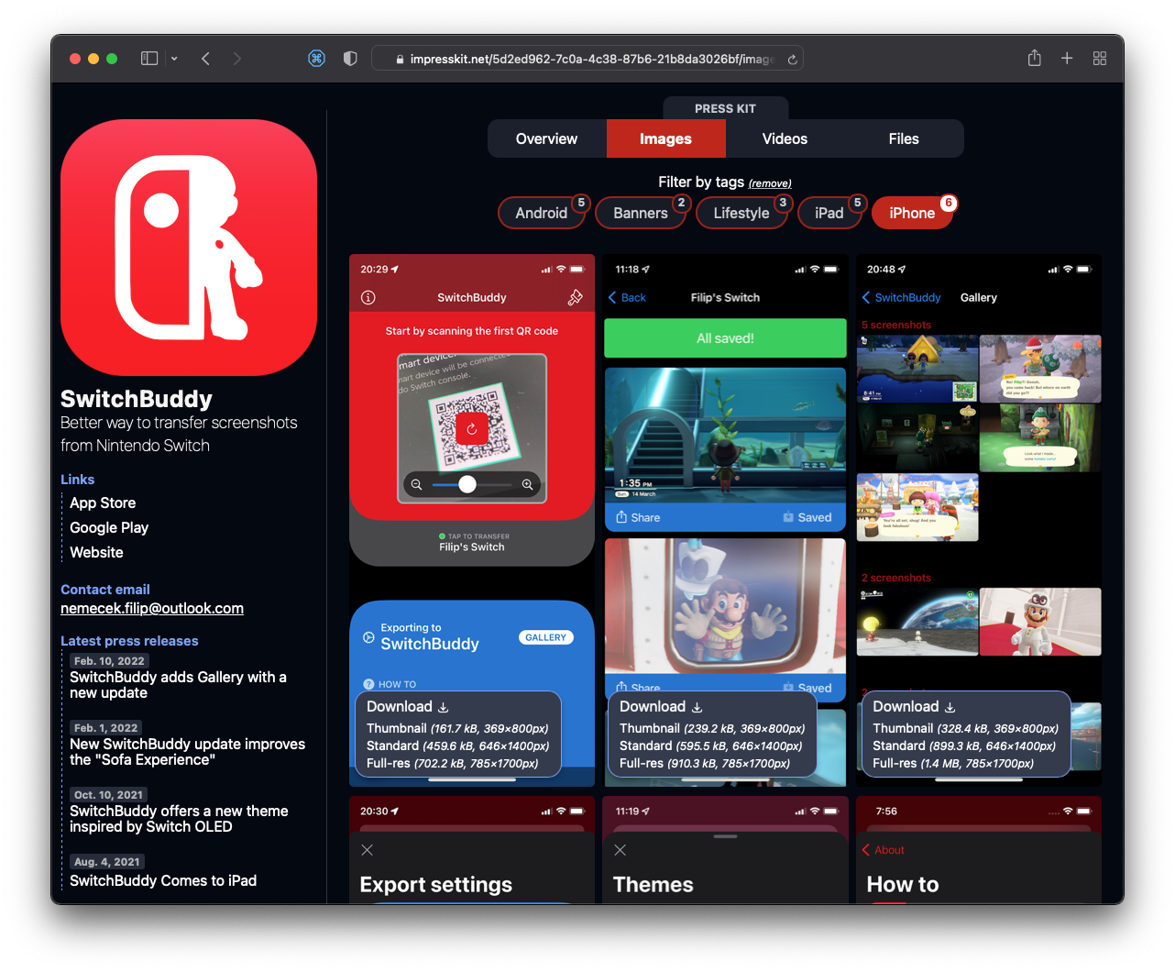Go back using the browser back arrow
1175x972 pixels.
(x=205, y=59)
